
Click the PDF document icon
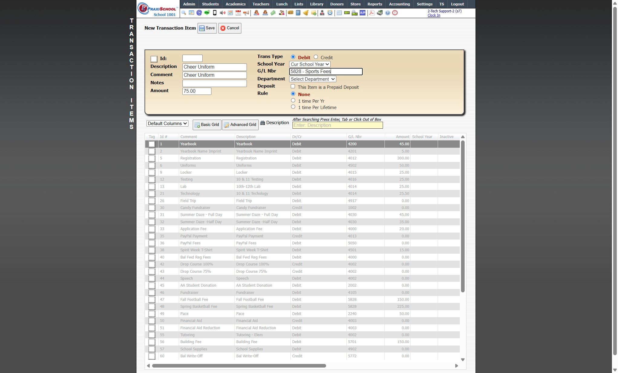pyautogui.click(x=372, y=13)
